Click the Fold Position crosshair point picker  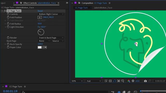click(x=40, y=17)
